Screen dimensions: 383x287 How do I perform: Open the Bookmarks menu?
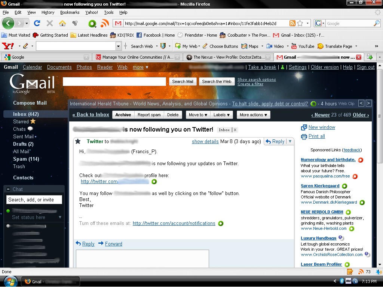pyautogui.click(x=70, y=12)
